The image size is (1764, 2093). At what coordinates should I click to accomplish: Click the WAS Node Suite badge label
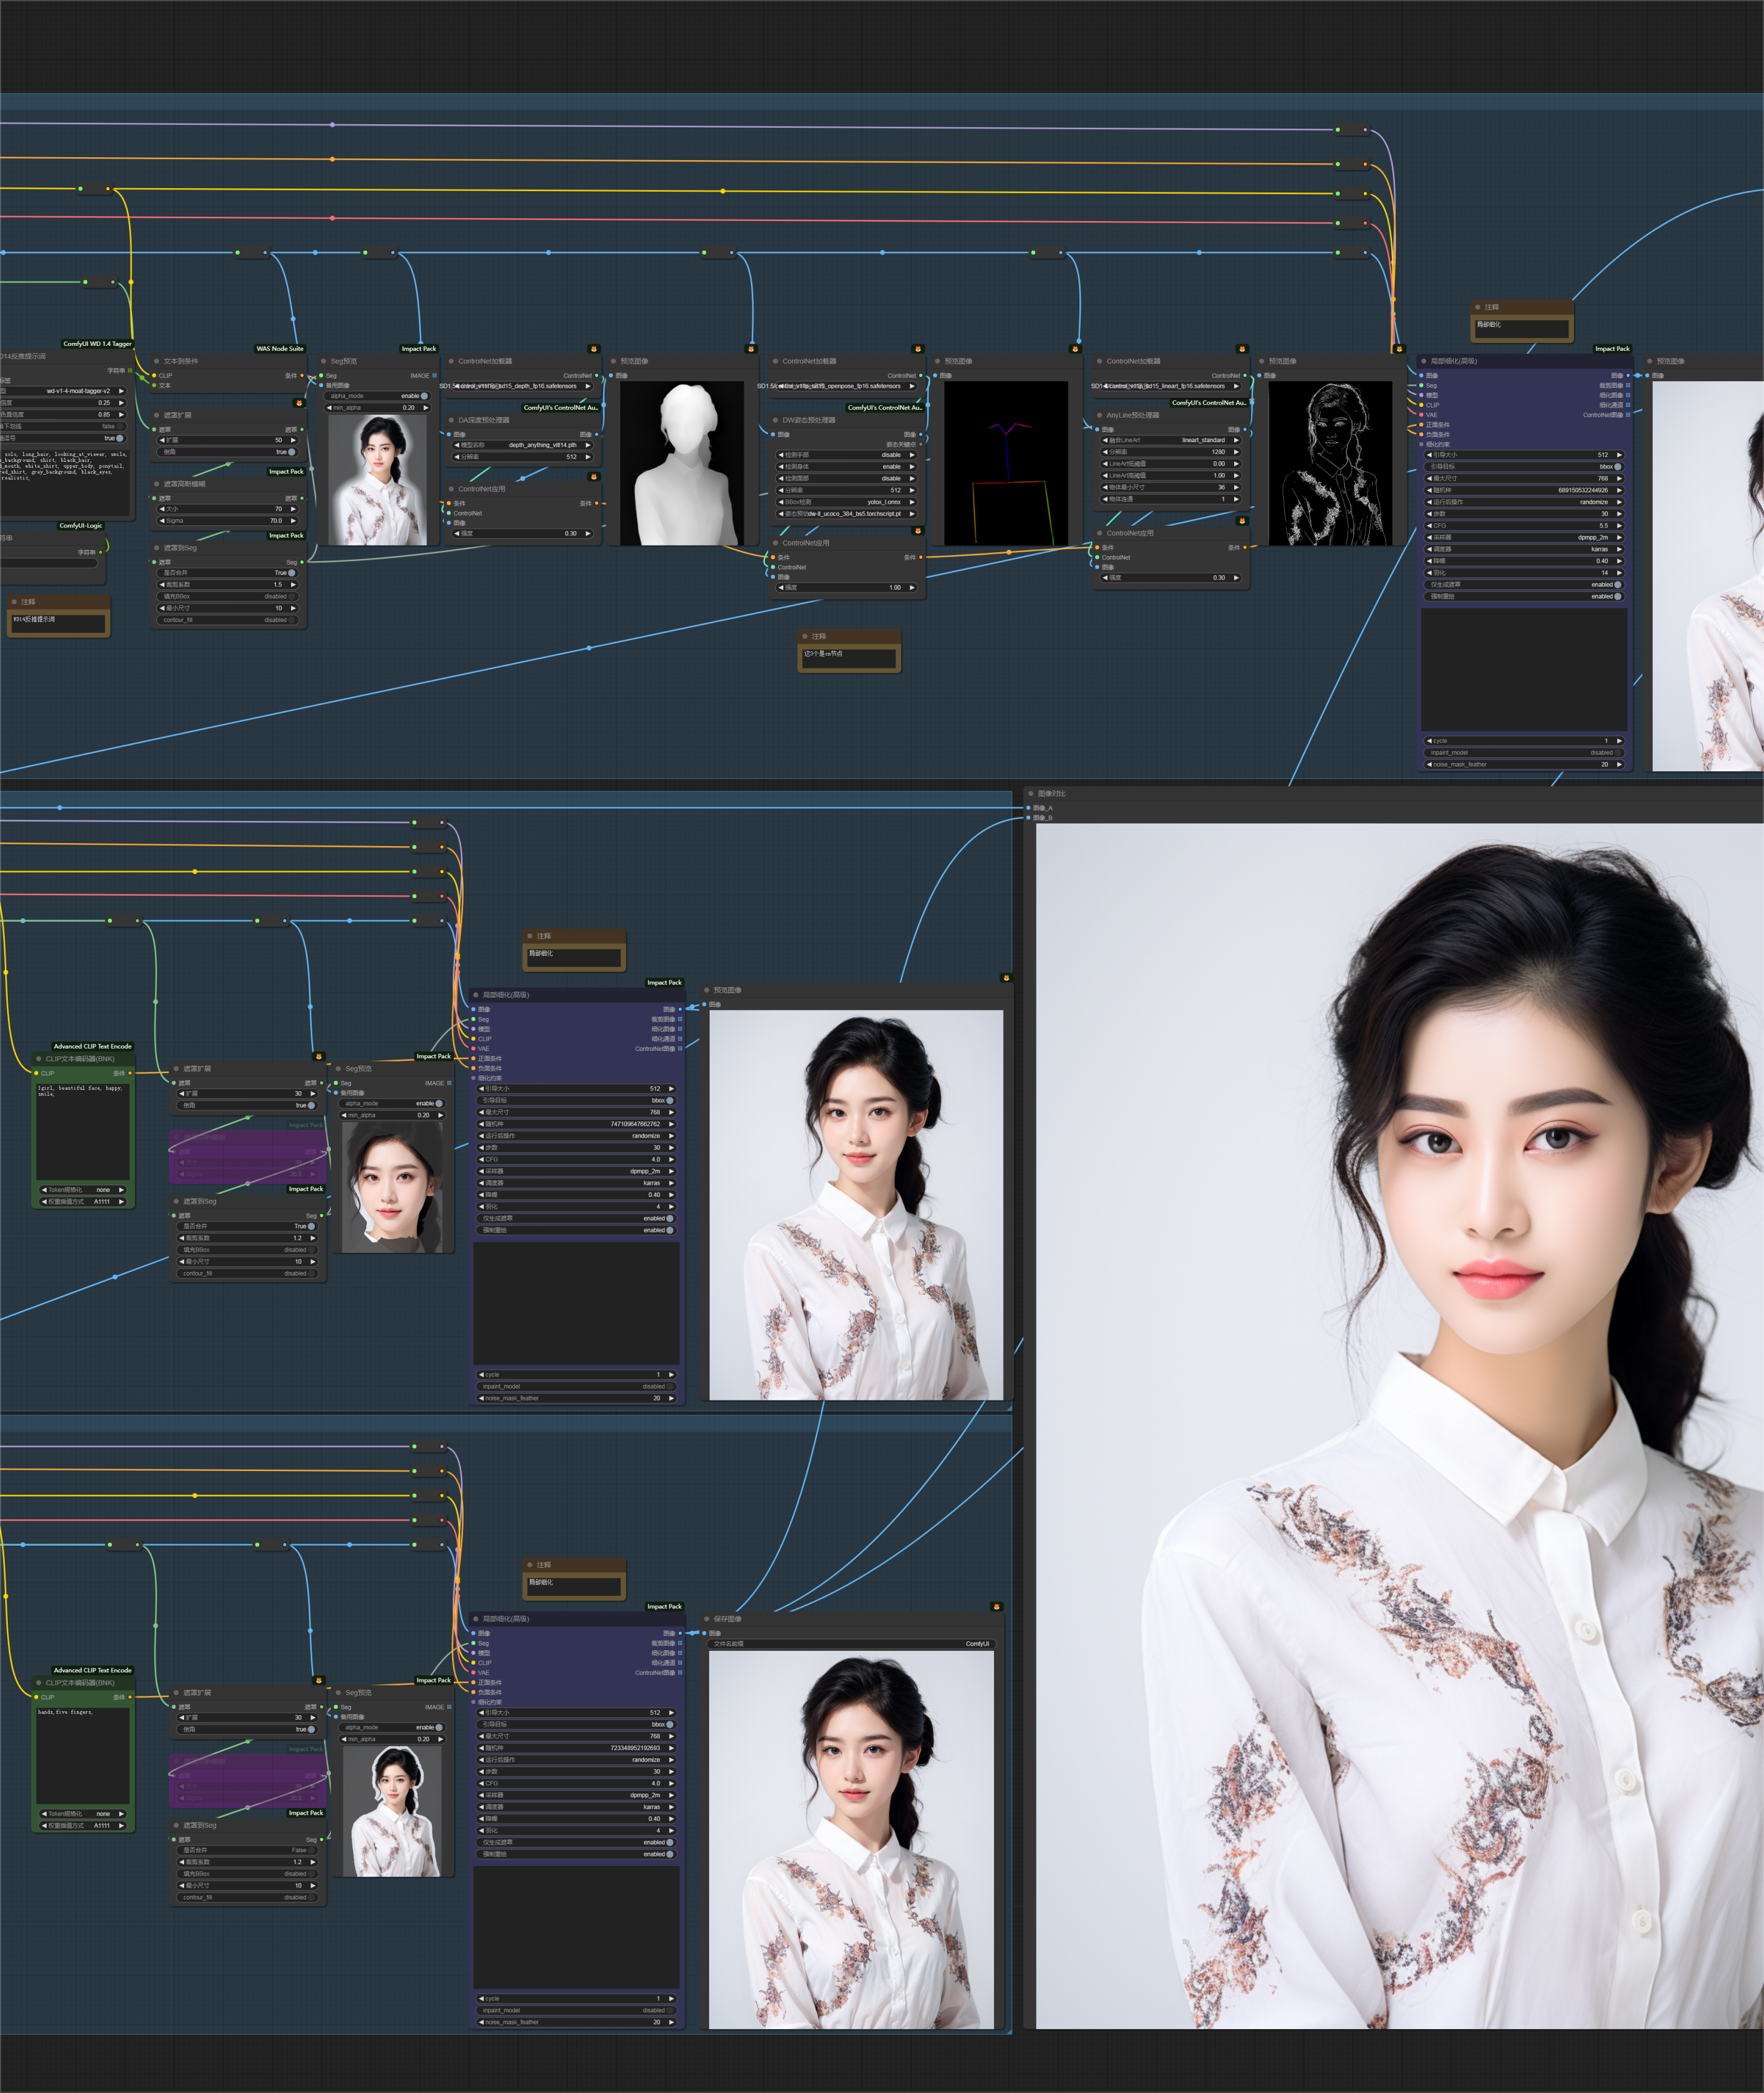pyautogui.click(x=280, y=349)
